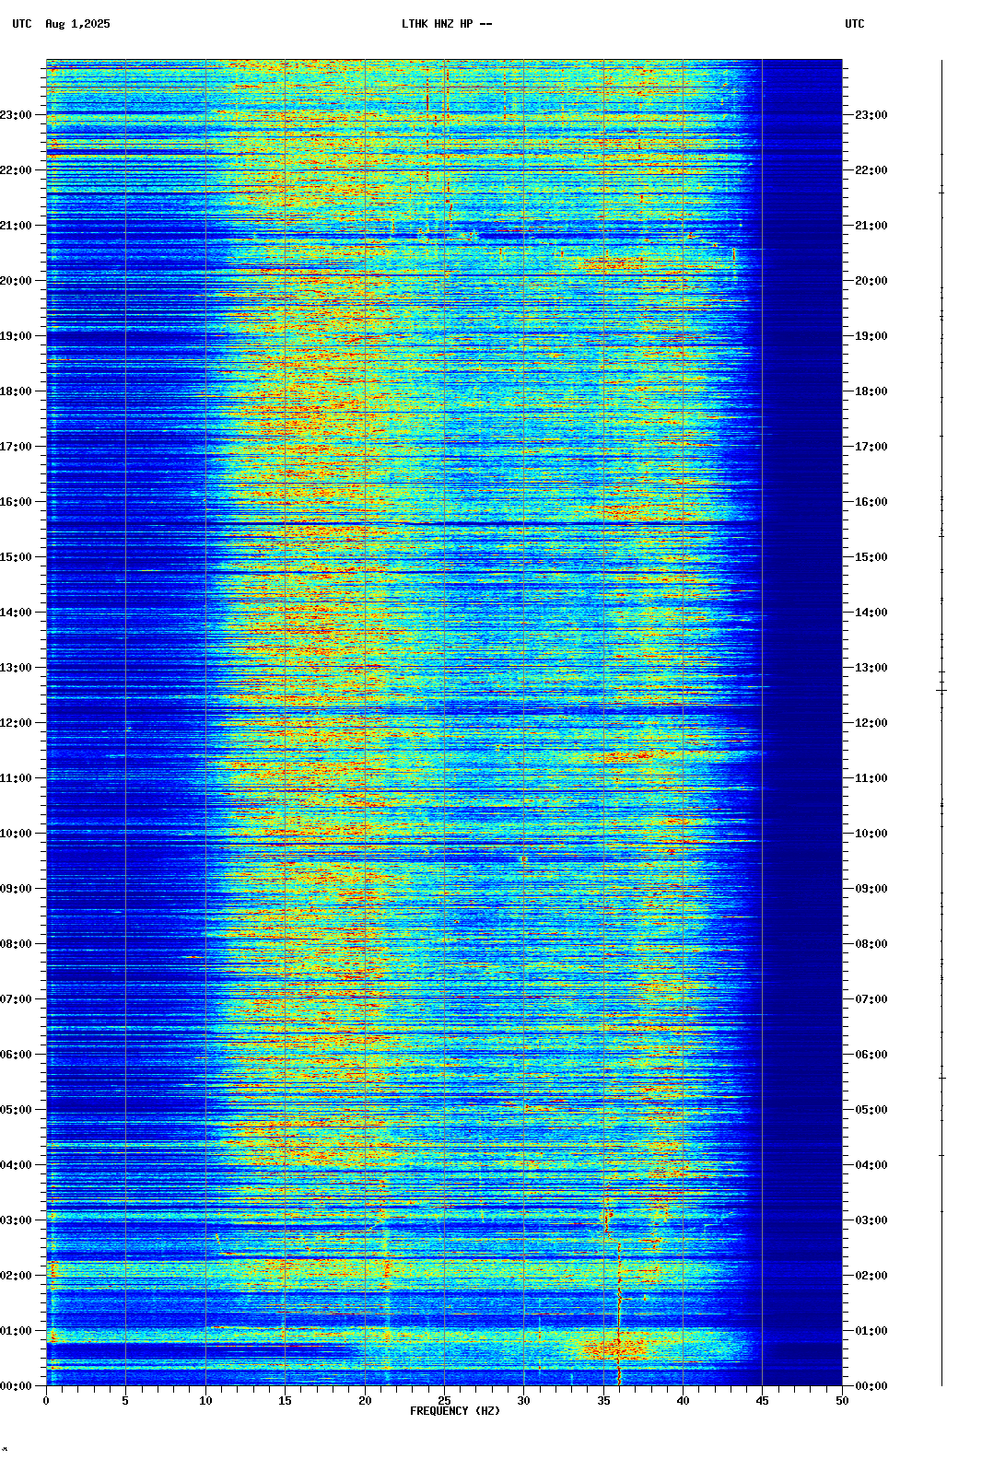The image size is (982, 1459).
Task: Click the left axis 02:00 time label
Action: [16, 1276]
